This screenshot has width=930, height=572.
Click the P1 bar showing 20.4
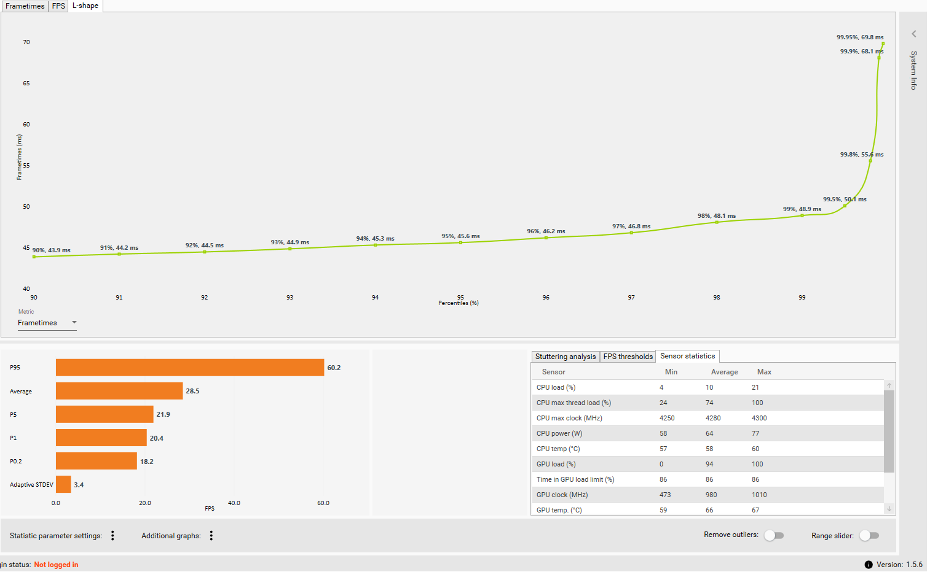click(x=101, y=438)
